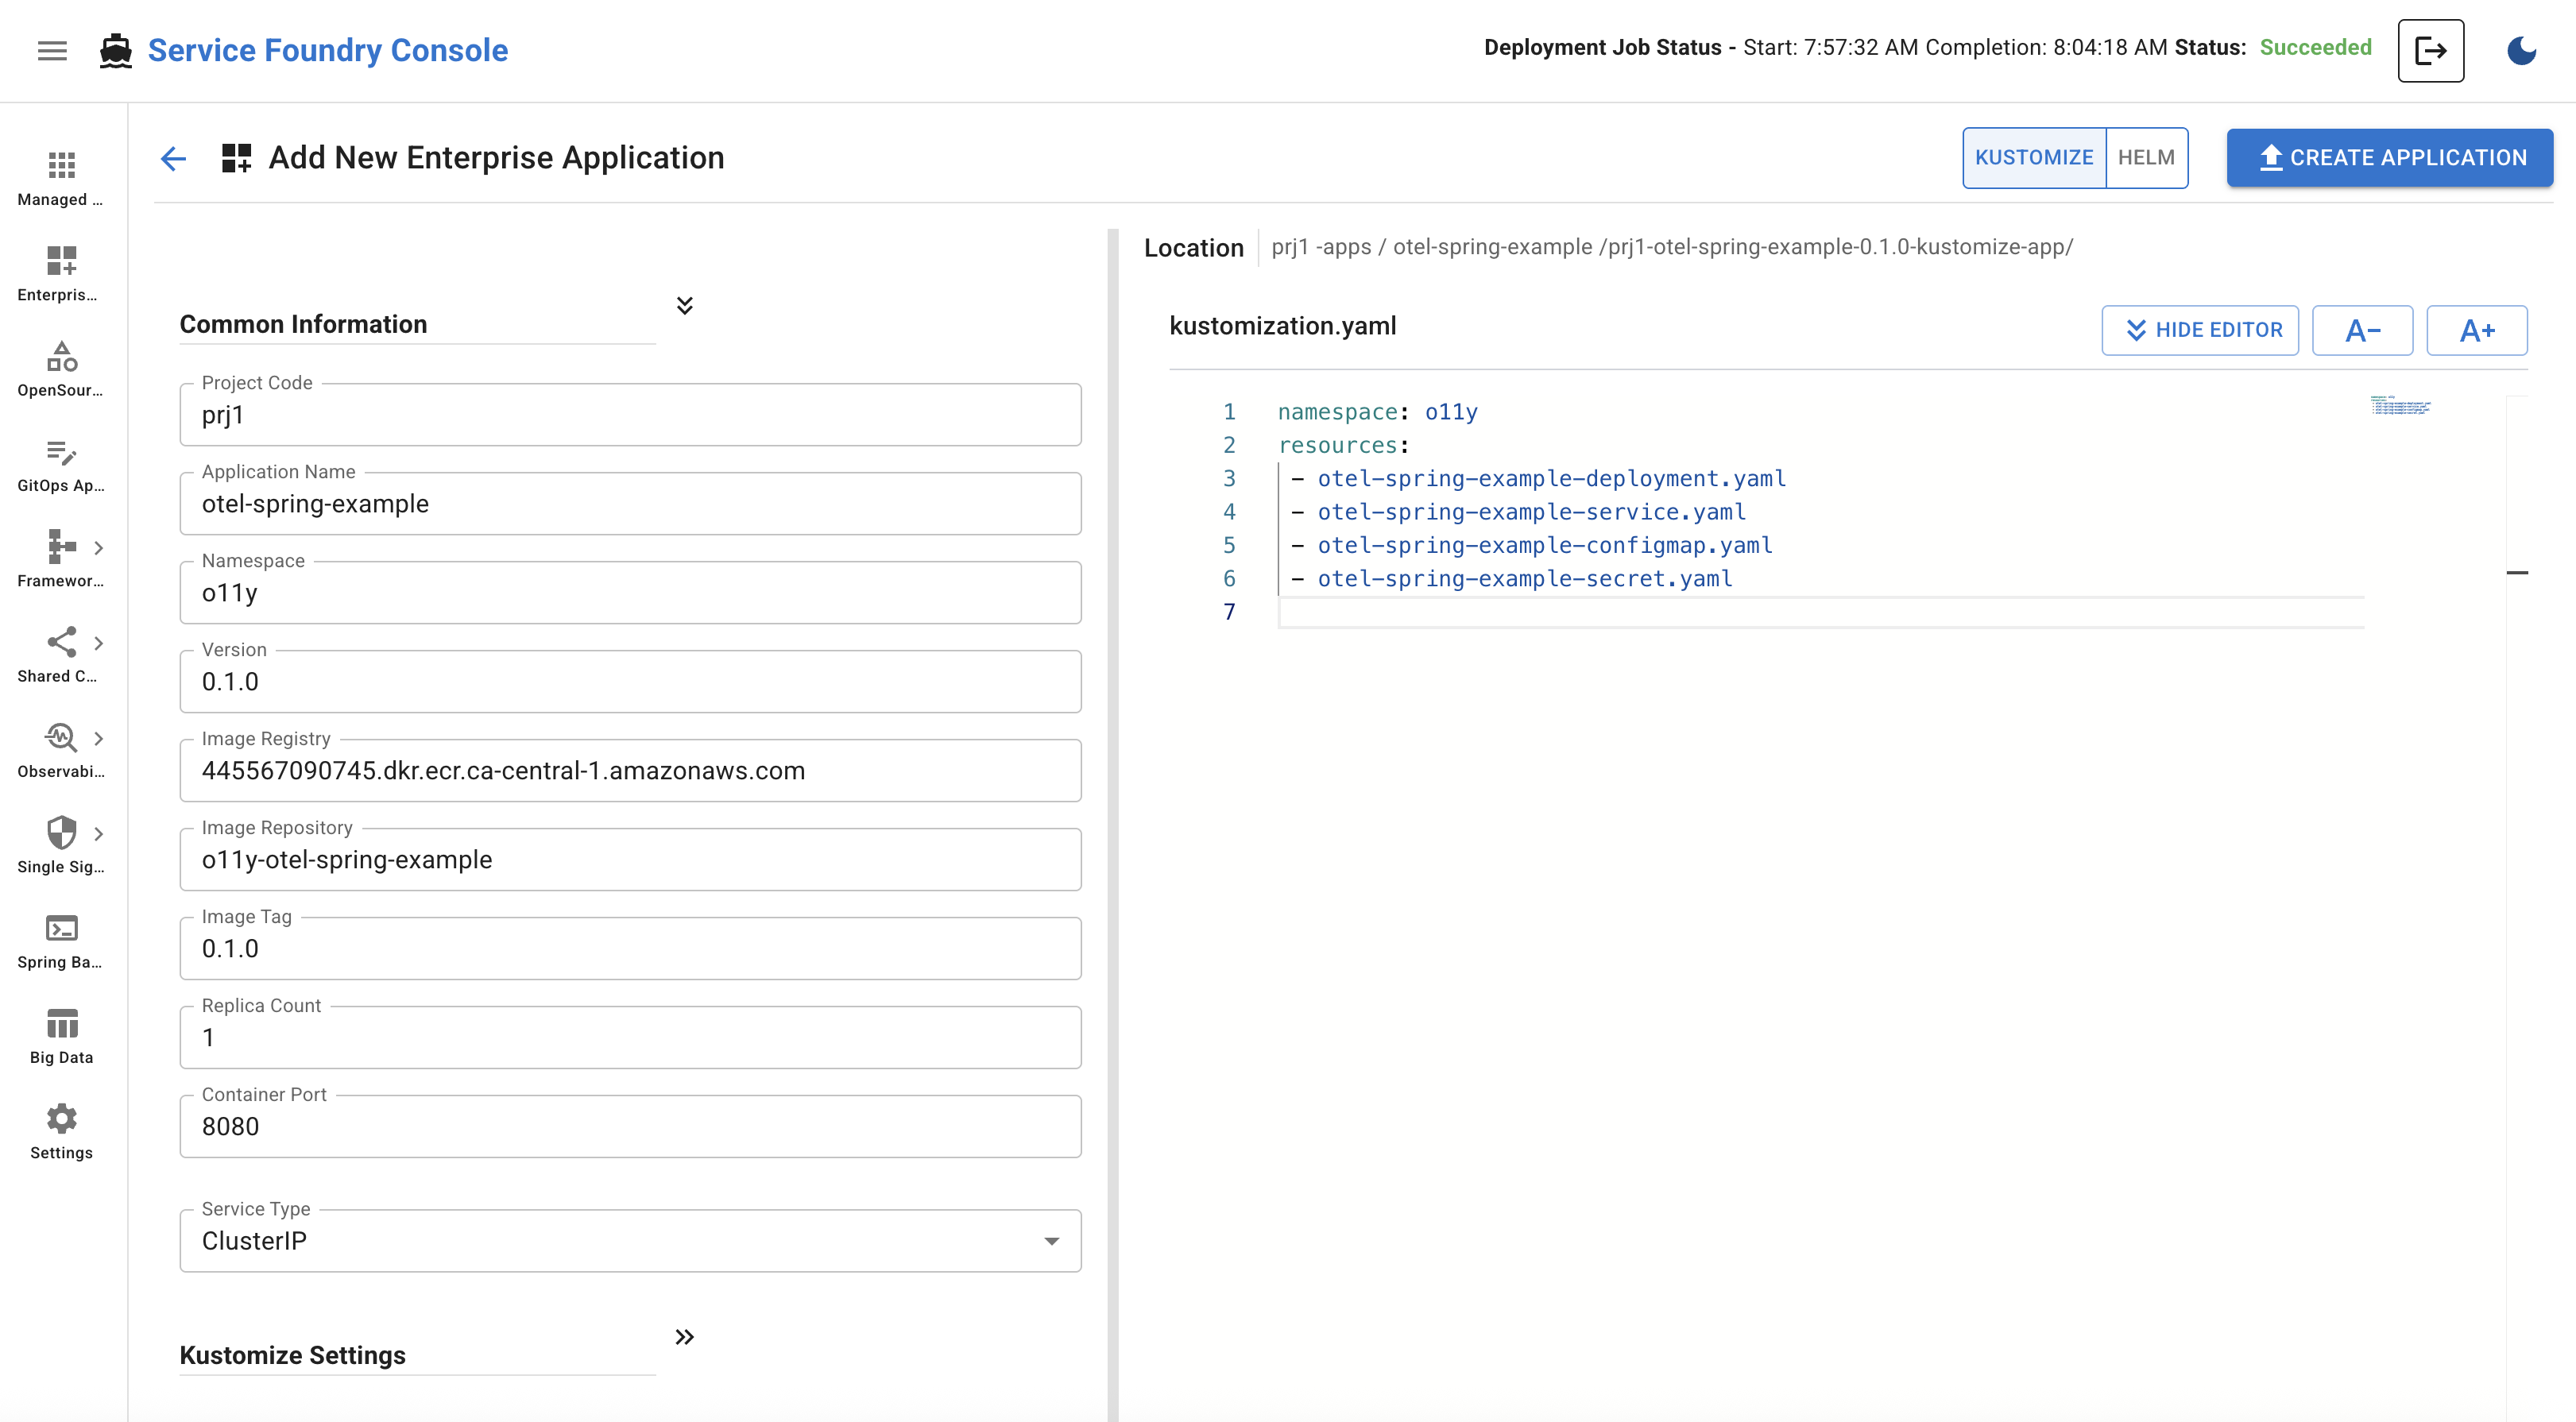Click otel-spring-example-deployment.yaml line
The width and height of the screenshot is (2576, 1422).
pyautogui.click(x=1551, y=478)
